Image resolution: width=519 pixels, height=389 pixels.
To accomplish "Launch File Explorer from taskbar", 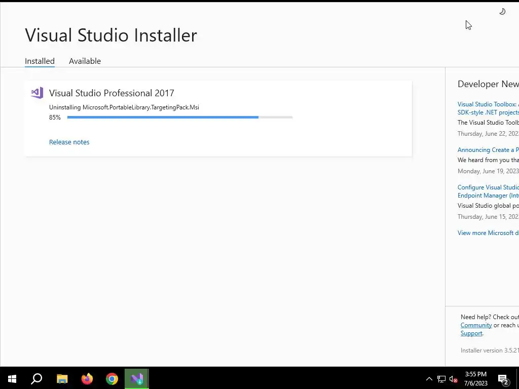I will [x=62, y=379].
